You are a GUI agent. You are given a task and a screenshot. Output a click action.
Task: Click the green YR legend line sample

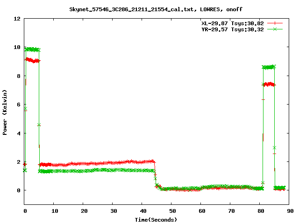pyautogui.click(x=275, y=29)
